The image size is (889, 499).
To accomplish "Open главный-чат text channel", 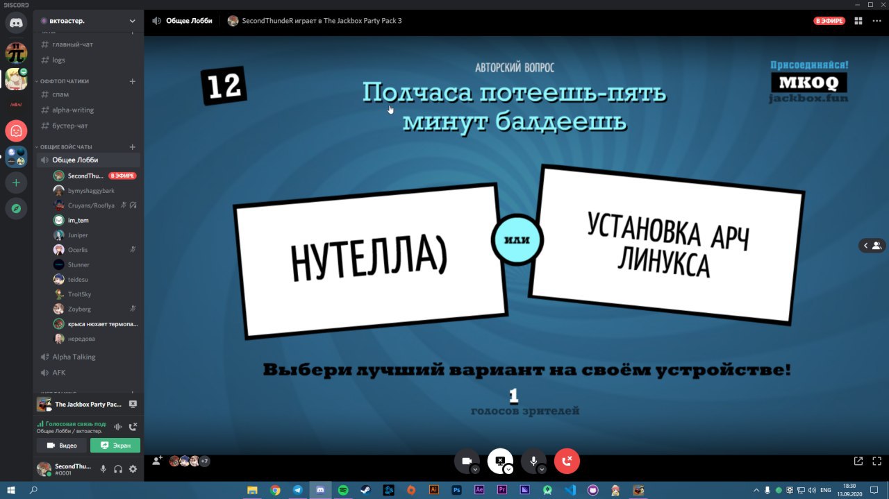I will click(x=89, y=44).
